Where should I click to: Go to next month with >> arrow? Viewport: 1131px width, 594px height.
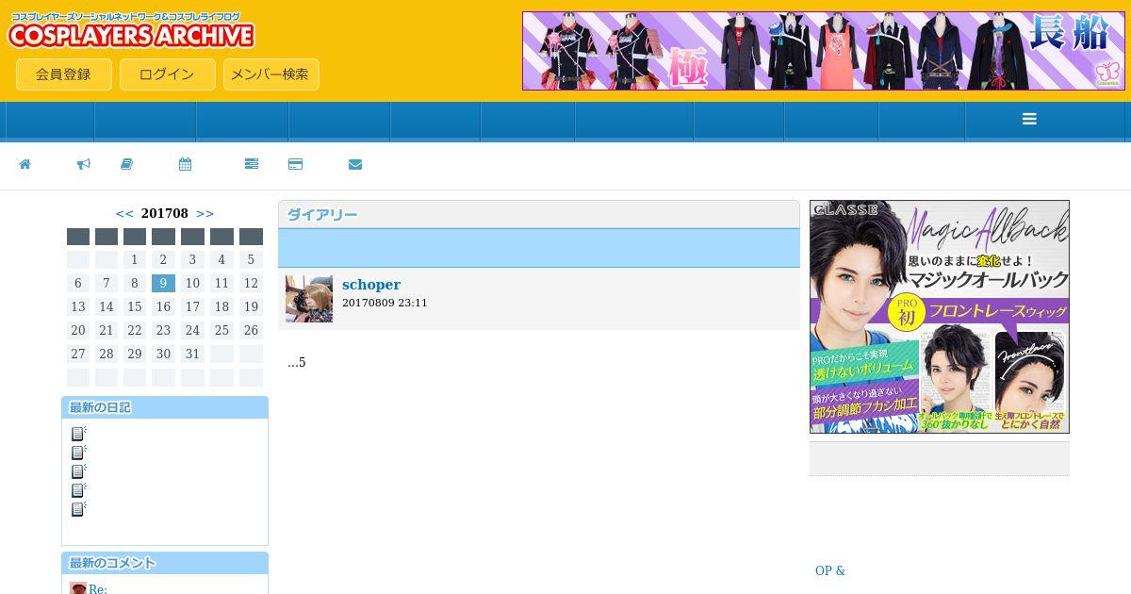pyautogui.click(x=205, y=214)
